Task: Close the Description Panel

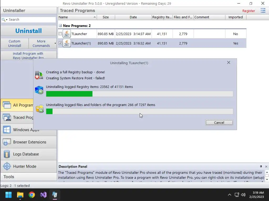Action: tap(266, 166)
